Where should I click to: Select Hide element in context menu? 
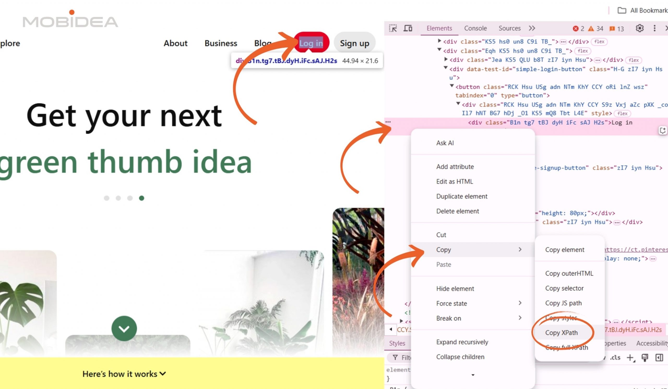[x=473, y=288]
